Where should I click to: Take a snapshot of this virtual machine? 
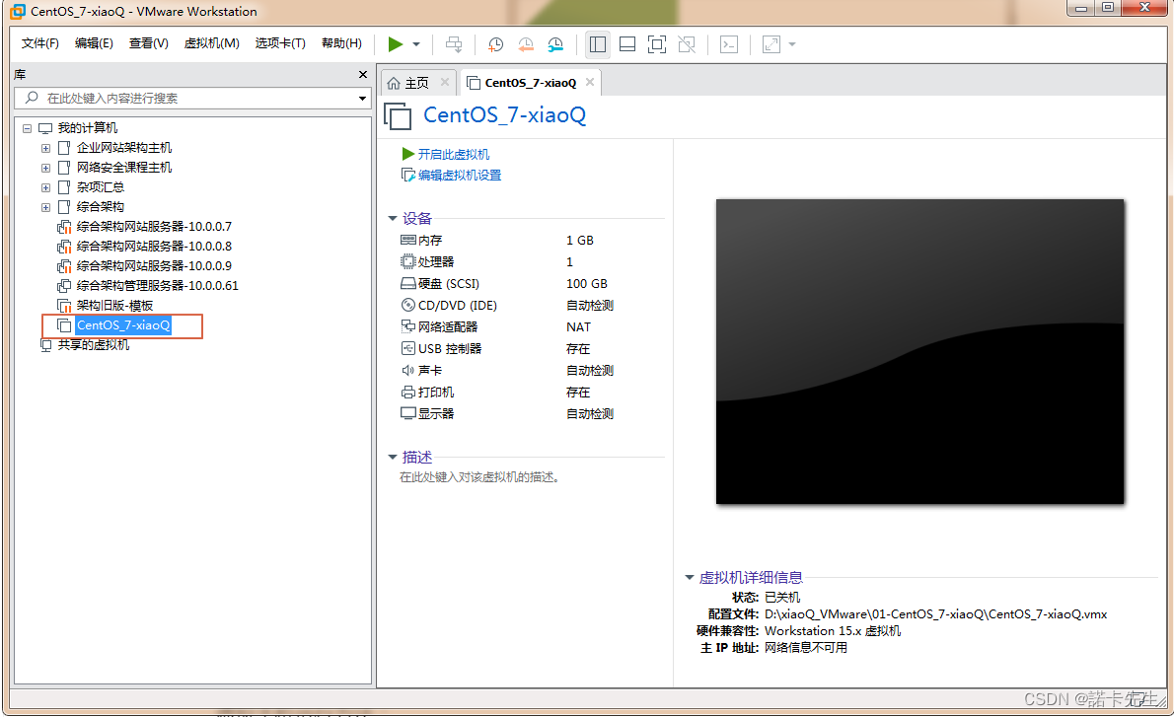[x=495, y=44]
